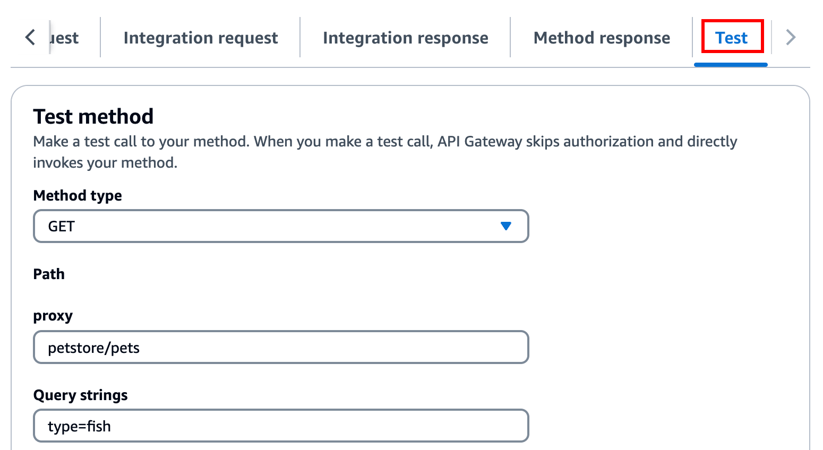Select the Test tab
Viewport: 823px width, 450px height.
731,38
